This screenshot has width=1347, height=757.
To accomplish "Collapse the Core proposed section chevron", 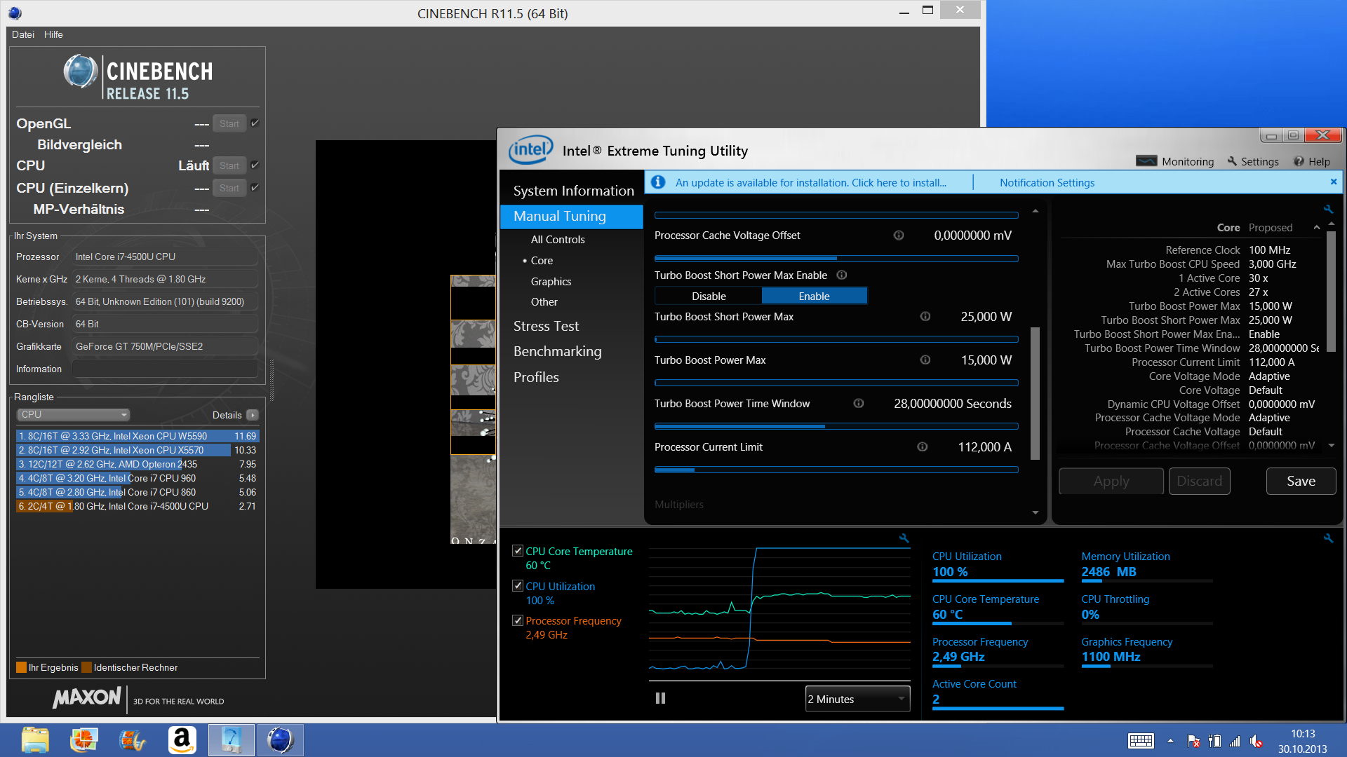I will click(1317, 228).
